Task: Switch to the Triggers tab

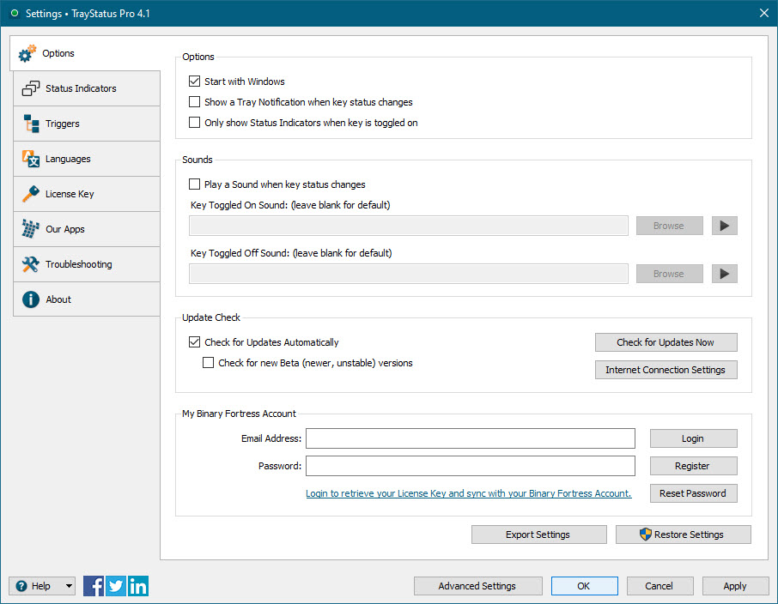Action: pyautogui.click(x=87, y=124)
